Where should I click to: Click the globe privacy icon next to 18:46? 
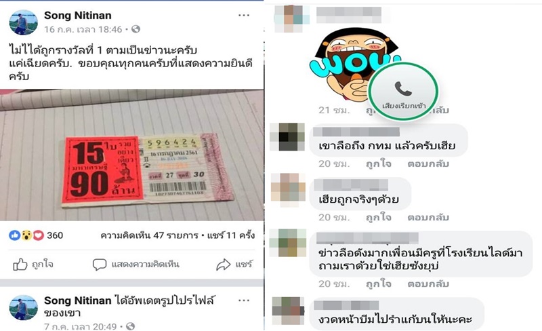tap(136, 29)
